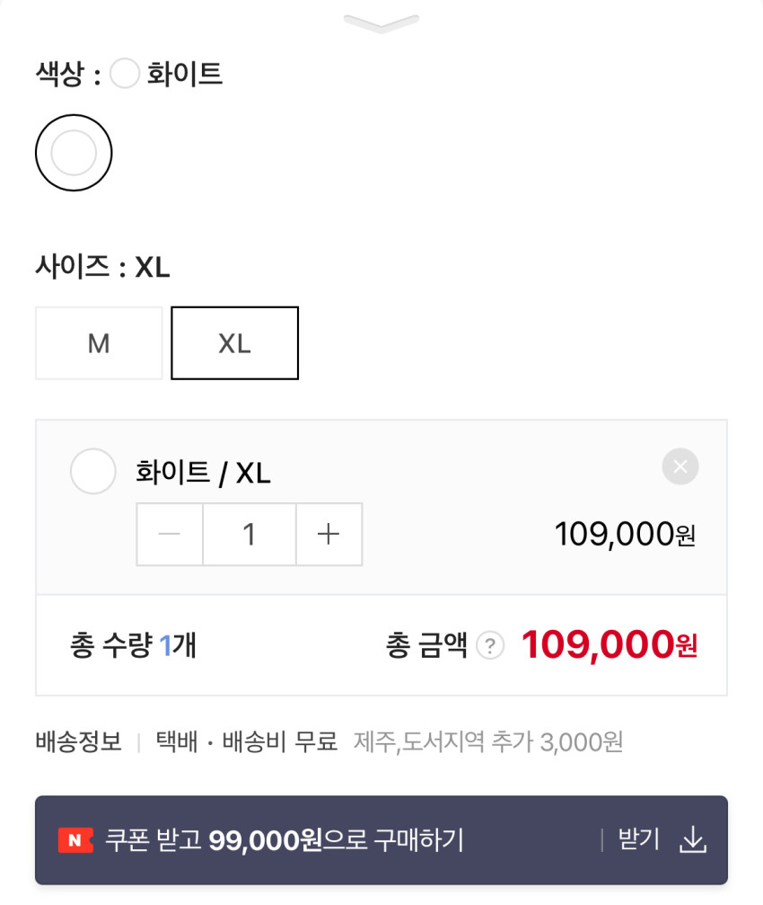763x905 pixels.
Task: Click the red N coupon icon
Action: click(x=75, y=840)
